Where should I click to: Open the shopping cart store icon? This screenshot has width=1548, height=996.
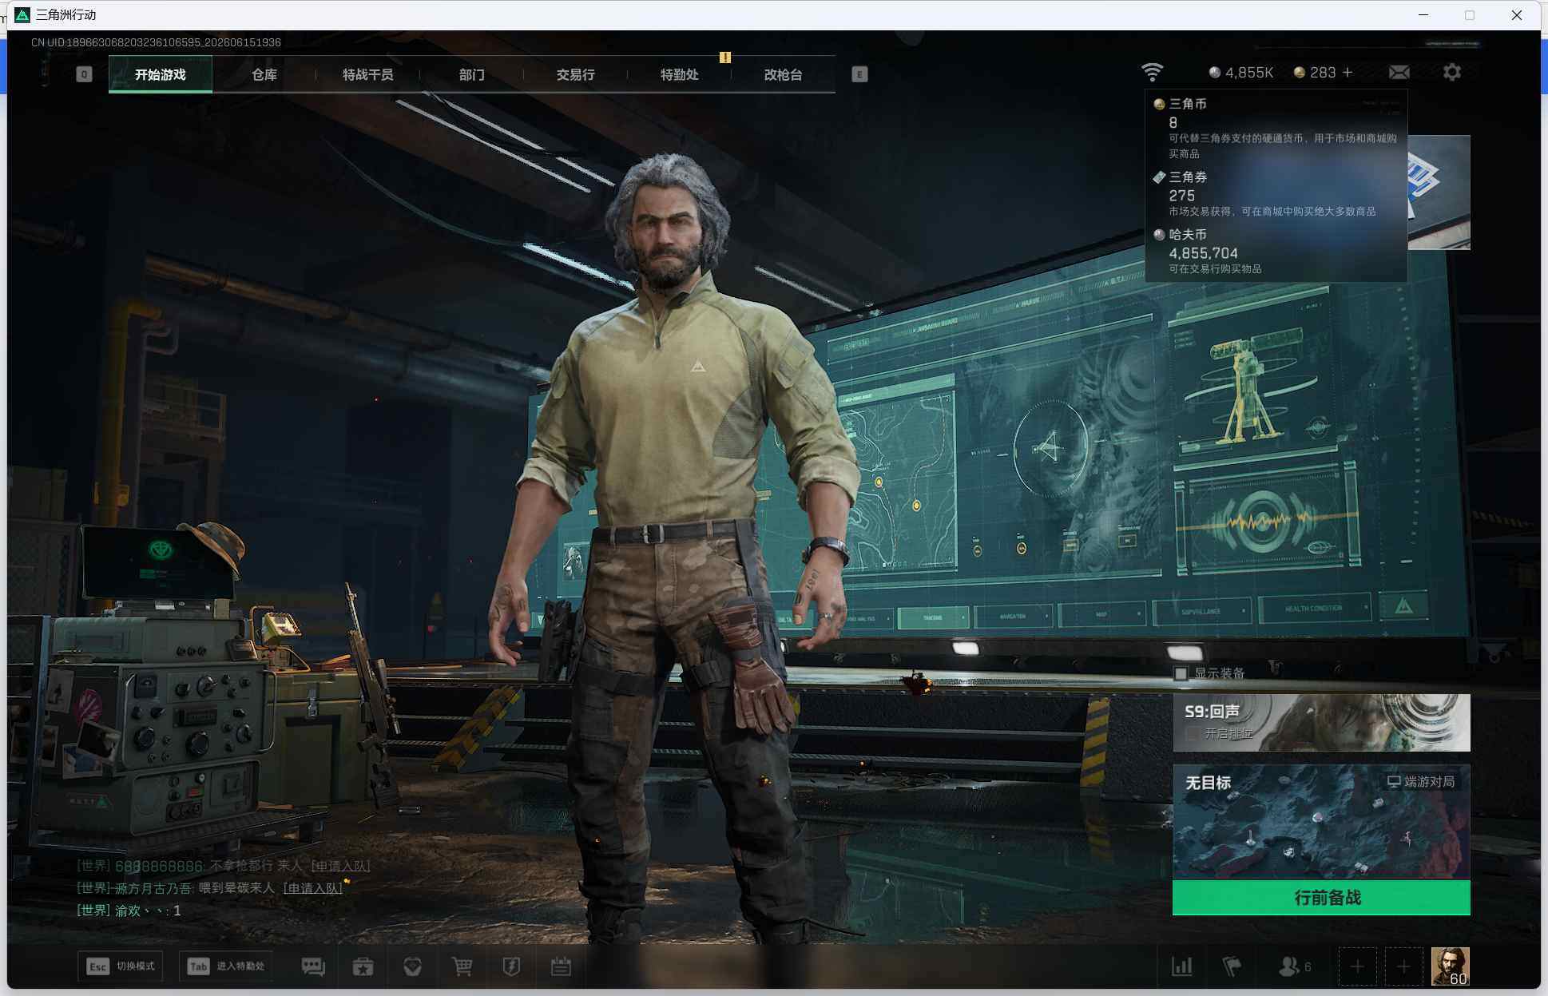coord(462,966)
